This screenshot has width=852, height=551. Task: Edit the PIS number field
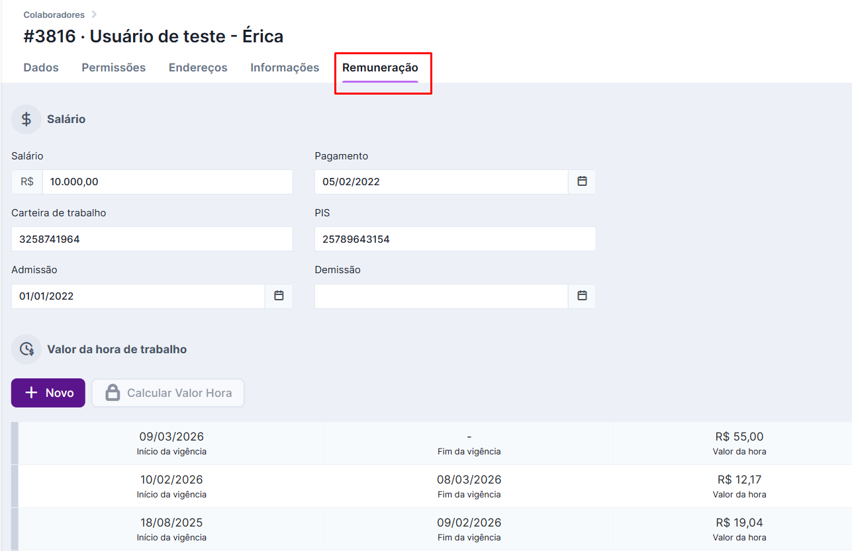pos(455,239)
